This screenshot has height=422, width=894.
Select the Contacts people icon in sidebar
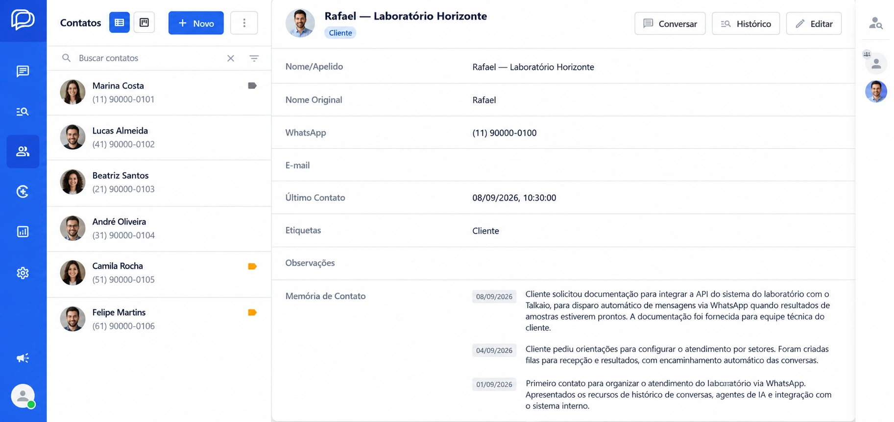pyautogui.click(x=23, y=151)
